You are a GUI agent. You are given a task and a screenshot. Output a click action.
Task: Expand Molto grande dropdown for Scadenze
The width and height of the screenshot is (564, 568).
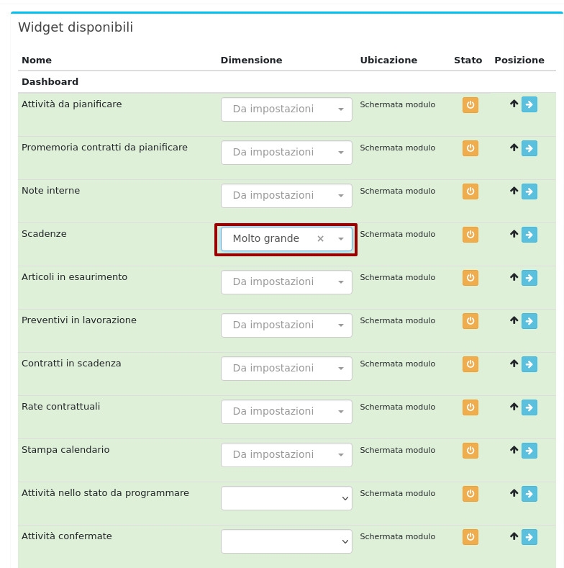[x=341, y=239]
